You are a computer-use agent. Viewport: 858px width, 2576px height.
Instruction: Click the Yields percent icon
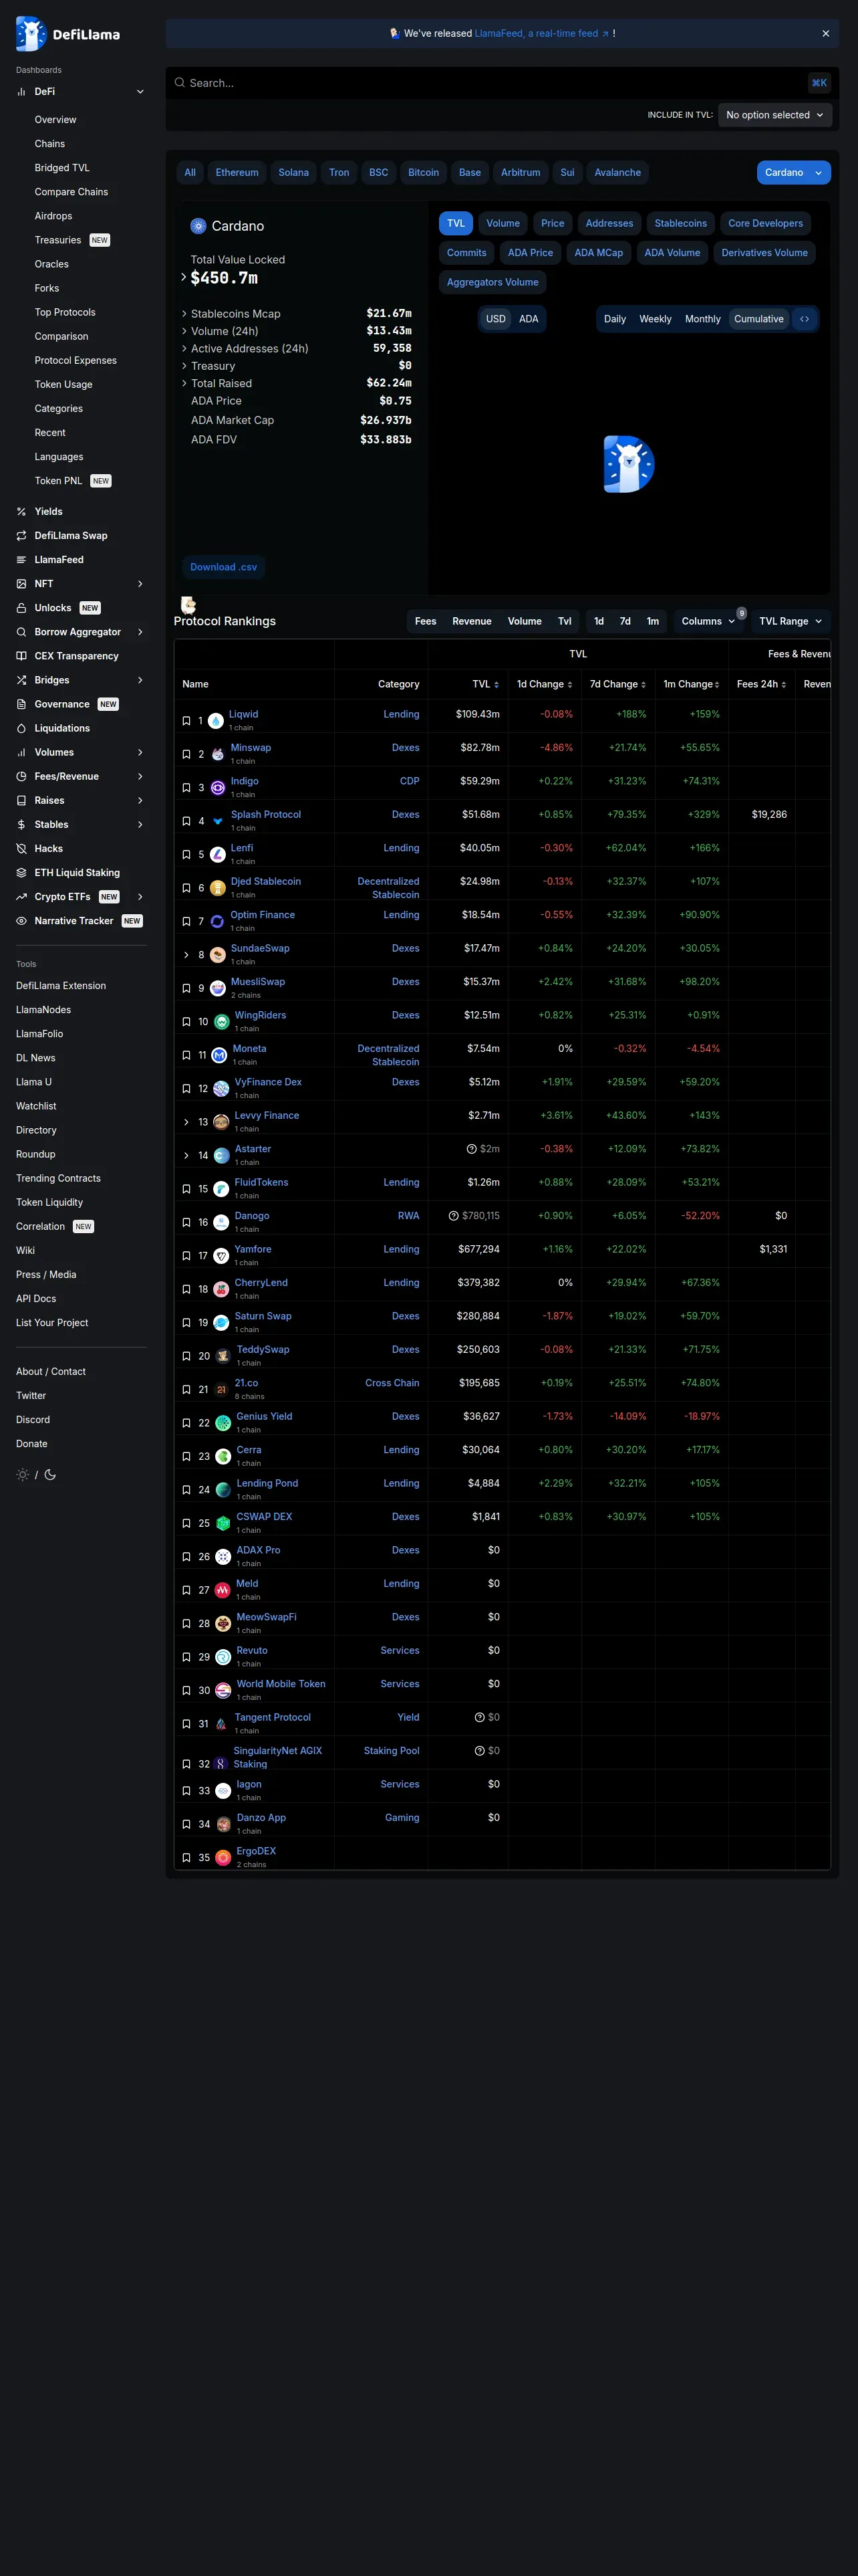pos(21,512)
